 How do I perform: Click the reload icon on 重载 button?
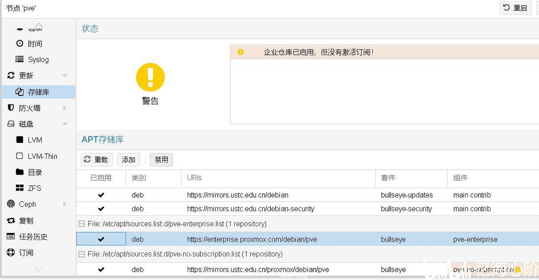pyautogui.click(x=87, y=159)
